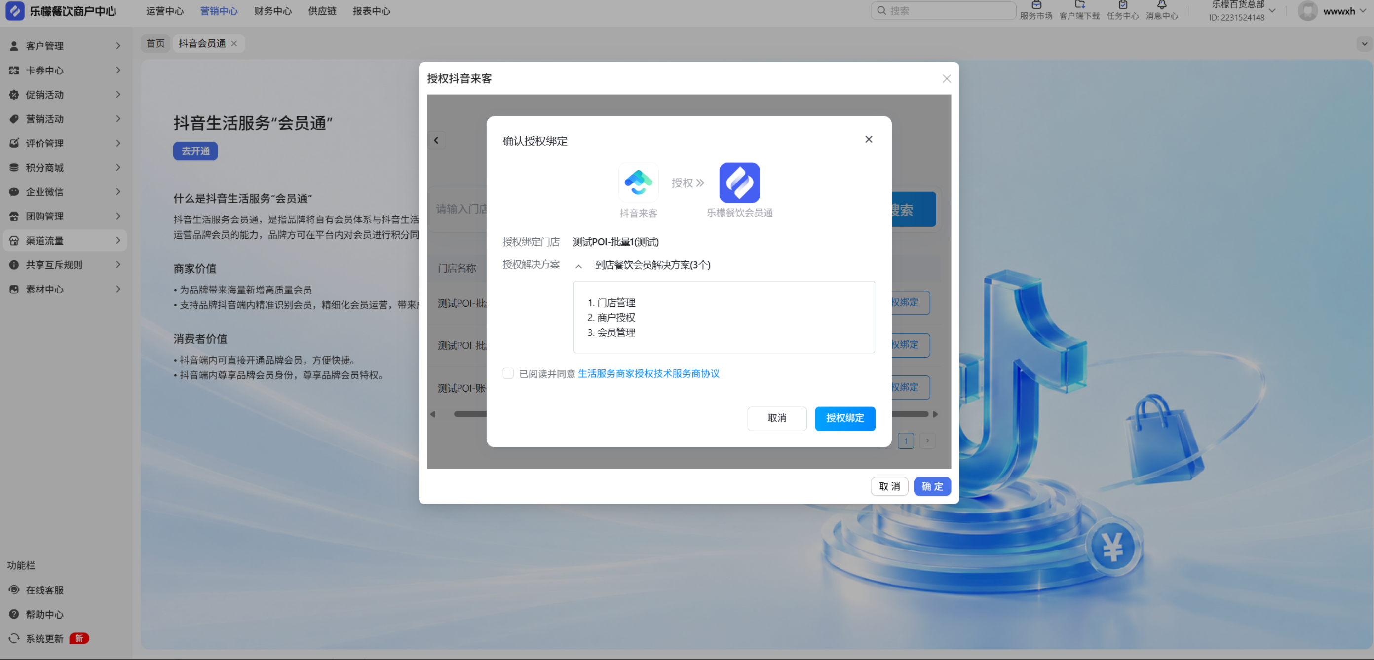Screen dimensions: 1374x660
Task: Open 服务市场 from the top bar
Action: [x=1036, y=11]
